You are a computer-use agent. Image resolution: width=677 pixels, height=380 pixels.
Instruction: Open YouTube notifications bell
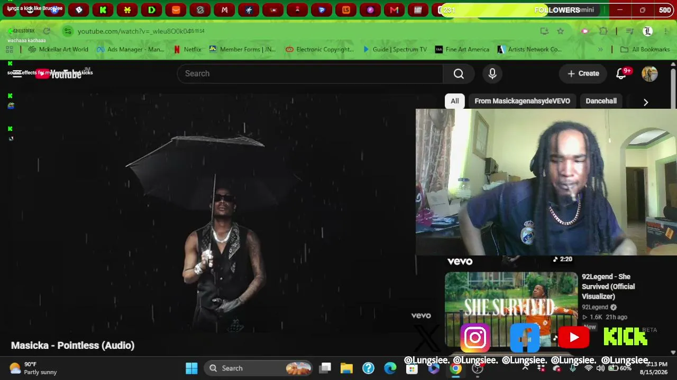[621, 73]
